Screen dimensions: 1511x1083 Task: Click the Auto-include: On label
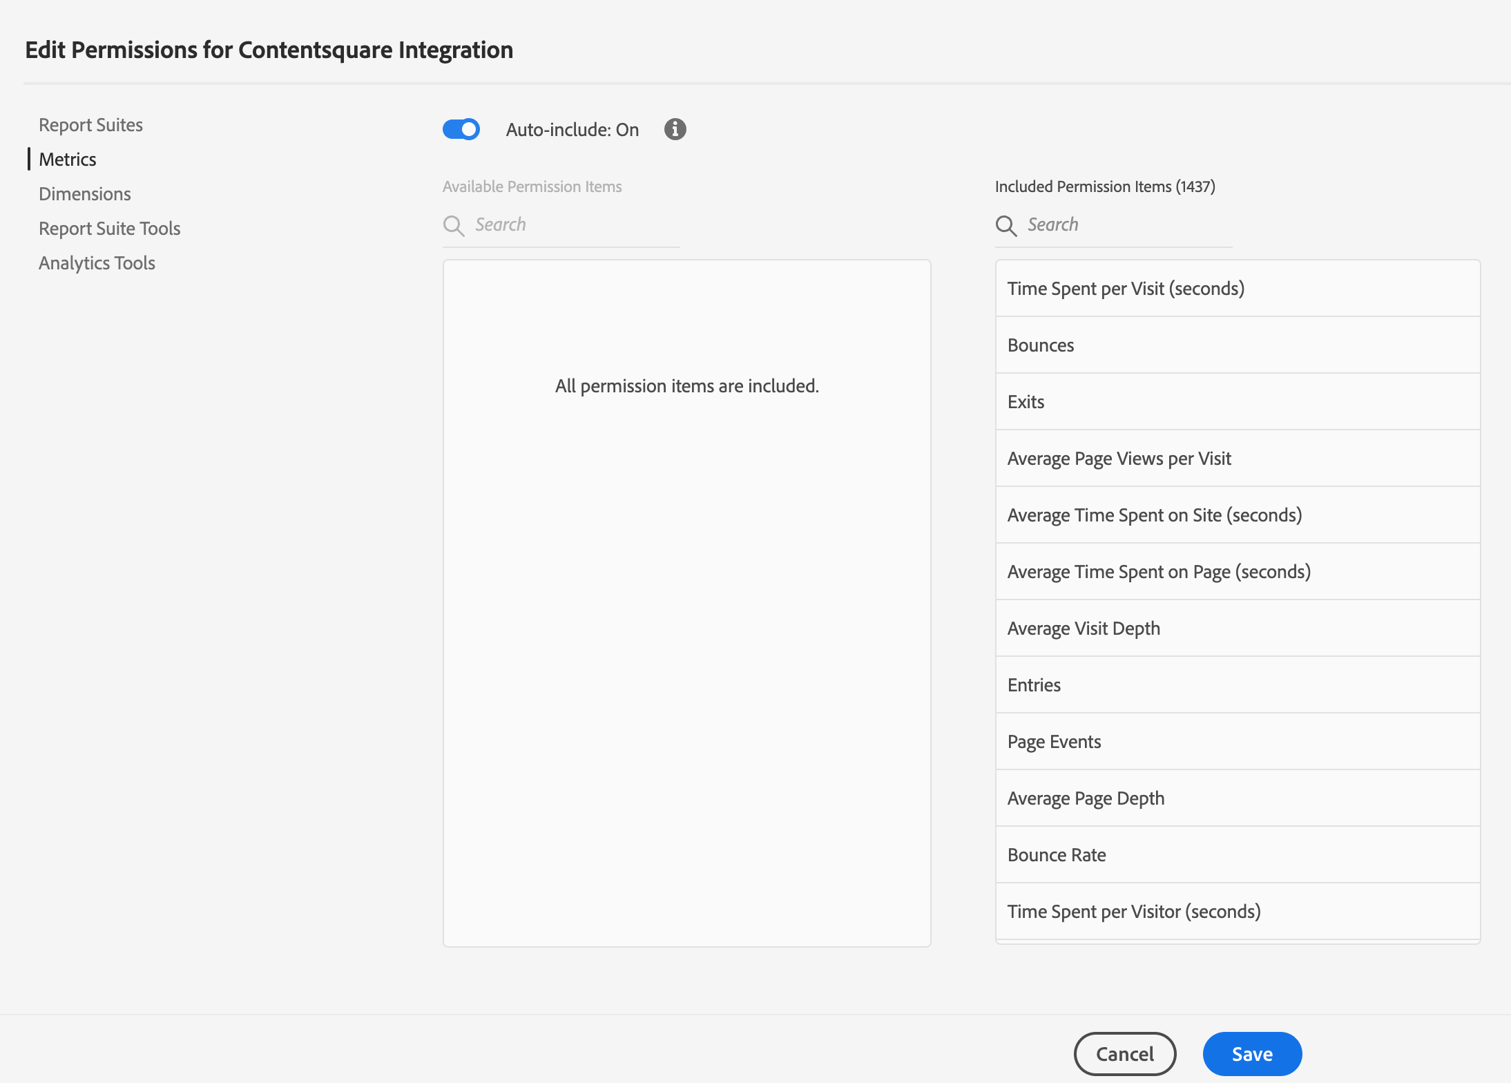(572, 130)
